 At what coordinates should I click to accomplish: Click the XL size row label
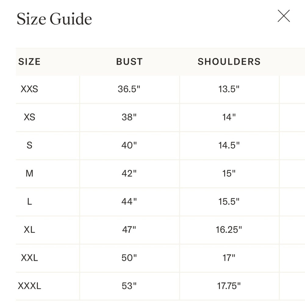click(29, 230)
